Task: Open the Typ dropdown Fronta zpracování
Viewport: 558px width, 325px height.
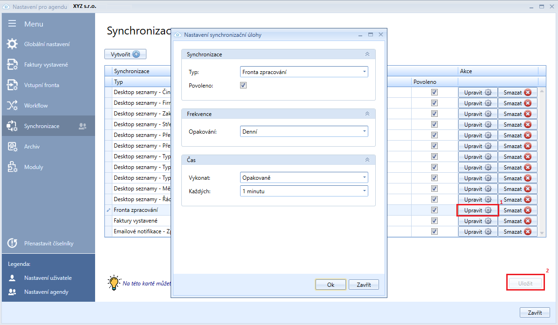Action: pyautogui.click(x=304, y=72)
